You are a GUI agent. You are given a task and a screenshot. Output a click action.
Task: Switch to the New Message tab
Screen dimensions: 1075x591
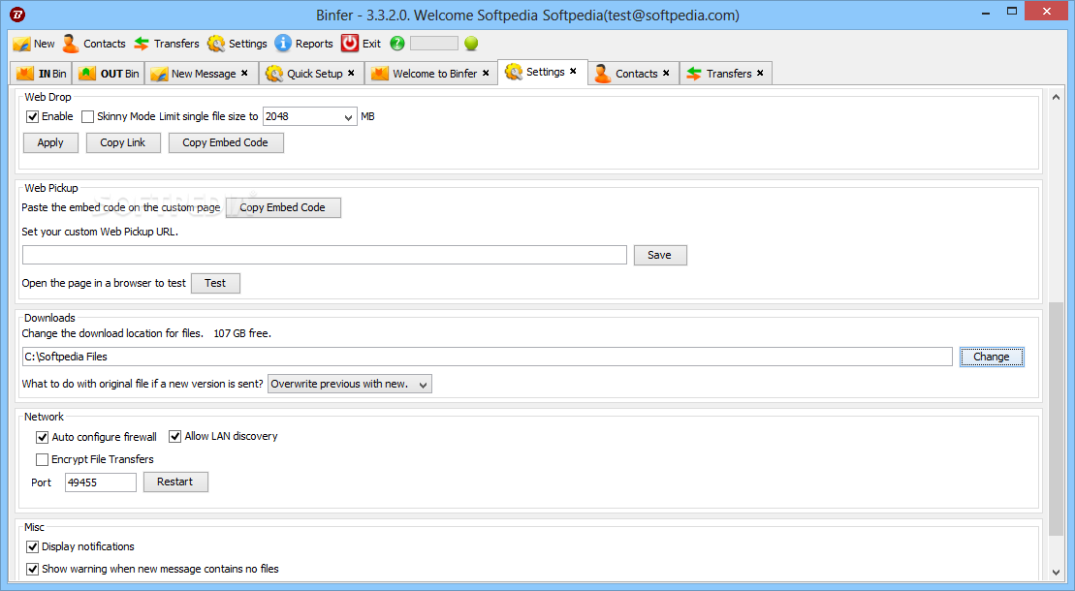click(203, 74)
